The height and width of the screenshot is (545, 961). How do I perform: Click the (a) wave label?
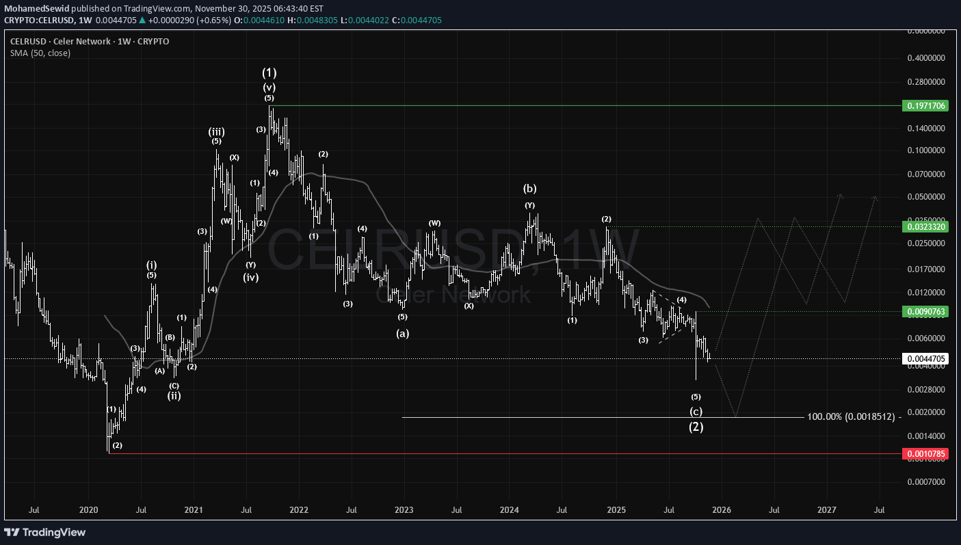(x=403, y=333)
